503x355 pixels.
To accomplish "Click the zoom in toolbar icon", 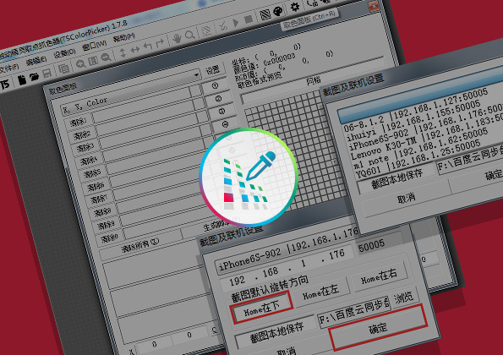I will 80,64.
